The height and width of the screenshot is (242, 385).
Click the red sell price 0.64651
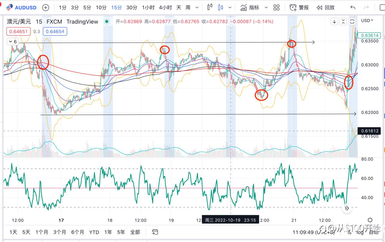[19, 31]
